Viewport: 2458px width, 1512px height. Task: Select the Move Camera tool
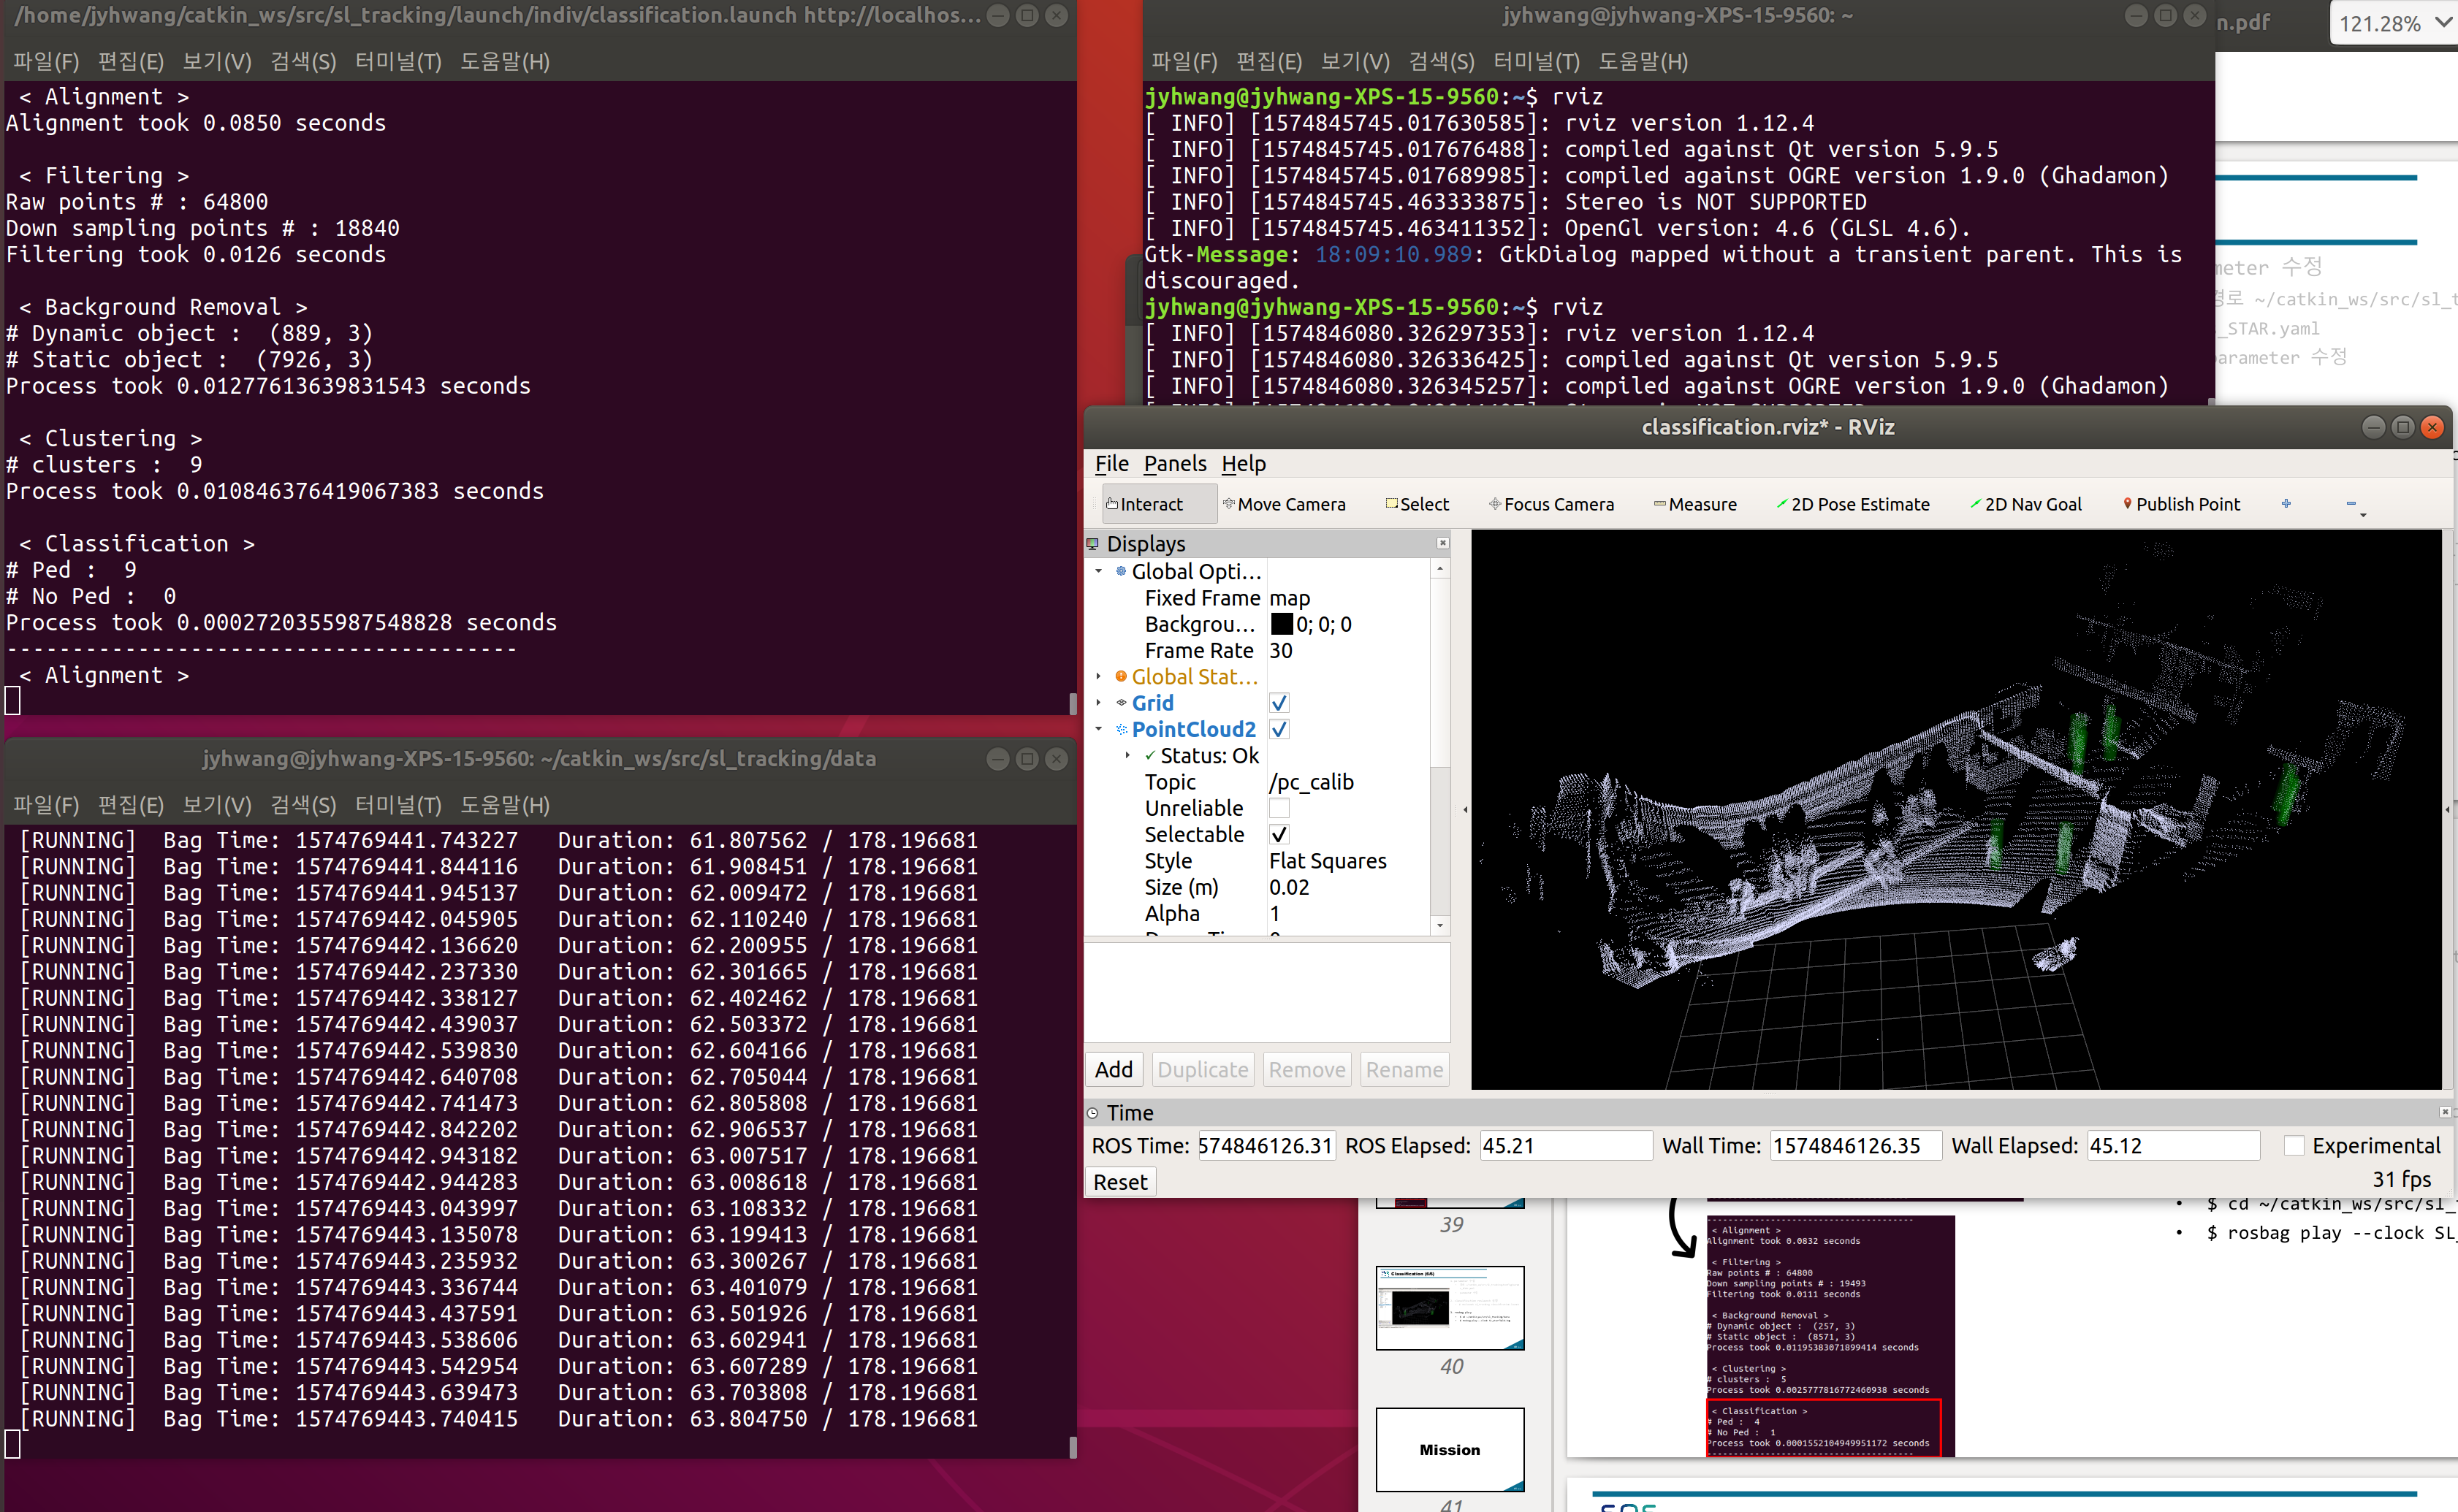pyautogui.click(x=1284, y=504)
